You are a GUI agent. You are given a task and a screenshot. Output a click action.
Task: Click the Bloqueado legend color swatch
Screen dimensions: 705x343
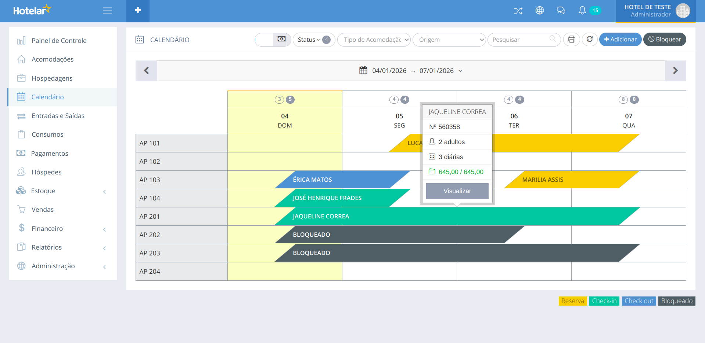pos(676,301)
